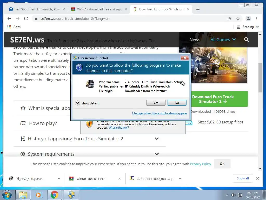Viewport: 266px width, 200px height.
Task: Bookmark this page with the star icon
Action: pos(238,18)
